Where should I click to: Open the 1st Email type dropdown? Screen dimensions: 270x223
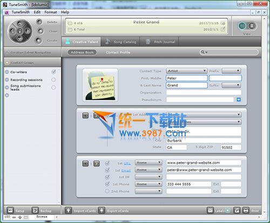148,170
